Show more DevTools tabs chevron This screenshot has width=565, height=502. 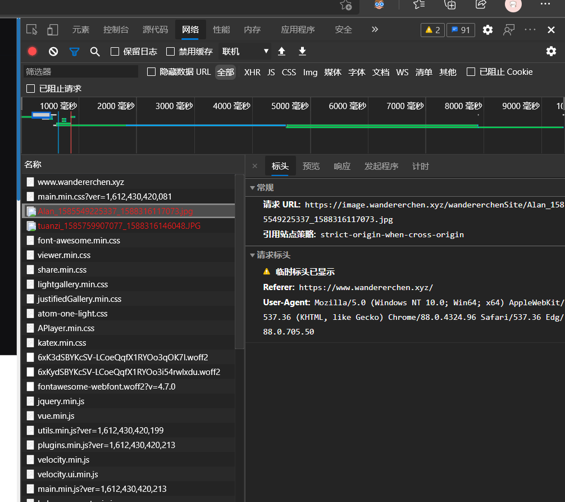[375, 29]
